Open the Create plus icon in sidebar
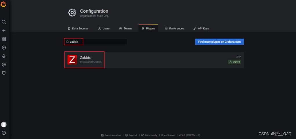 coord(4,31)
